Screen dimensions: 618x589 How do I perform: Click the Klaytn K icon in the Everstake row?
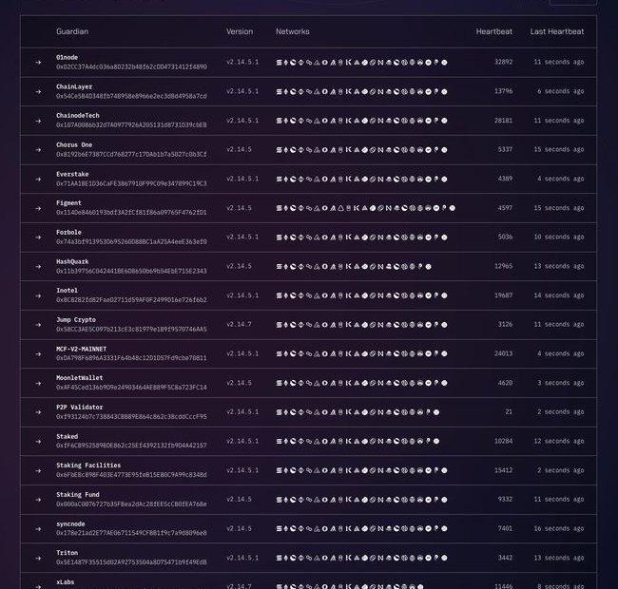351,180
